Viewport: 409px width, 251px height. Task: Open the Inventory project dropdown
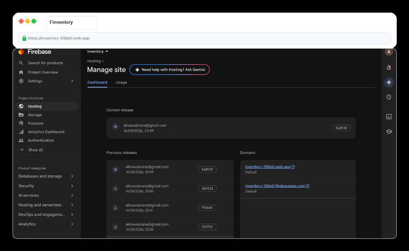(98, 51)
